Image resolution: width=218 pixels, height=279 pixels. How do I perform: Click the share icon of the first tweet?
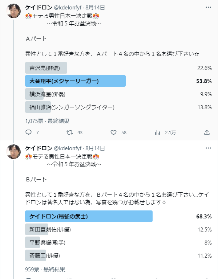pyautogui.click(x=207, y=132)
